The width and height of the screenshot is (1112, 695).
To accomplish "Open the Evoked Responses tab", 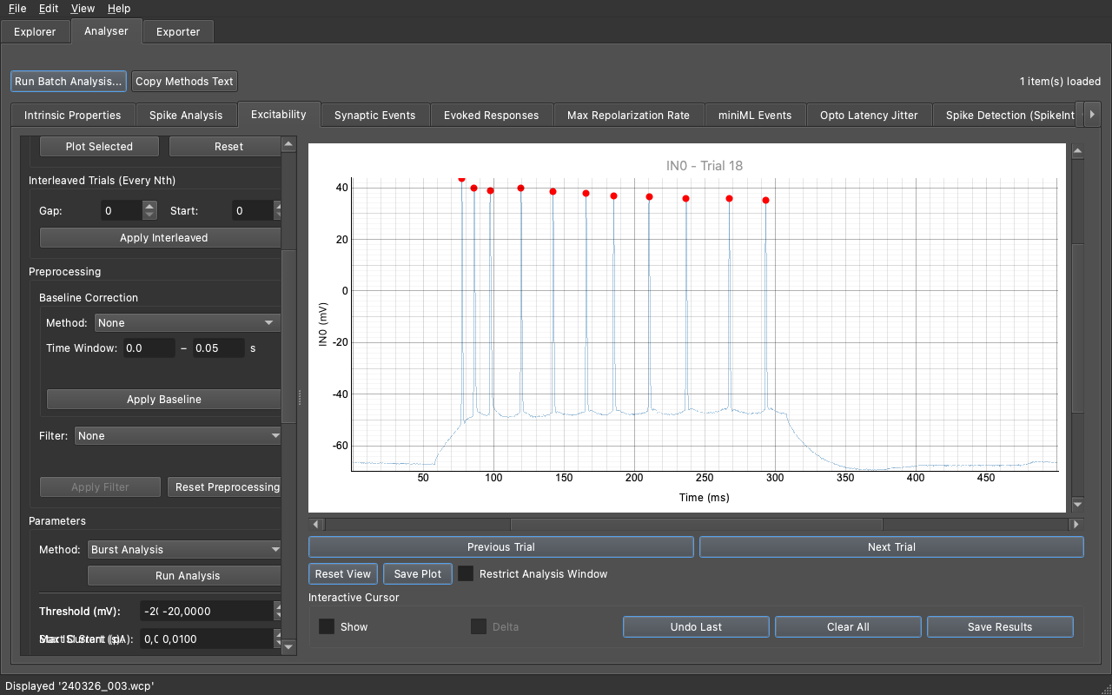I will click(x=492, y=115).
